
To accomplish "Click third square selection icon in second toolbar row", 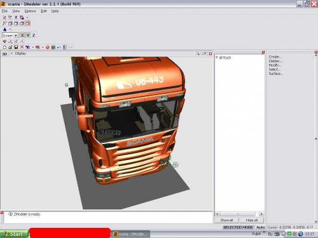I will [16, 23].
